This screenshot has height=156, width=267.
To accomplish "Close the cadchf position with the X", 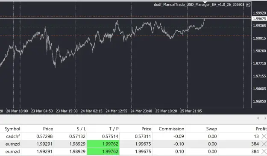I will (x=264, y=136).
